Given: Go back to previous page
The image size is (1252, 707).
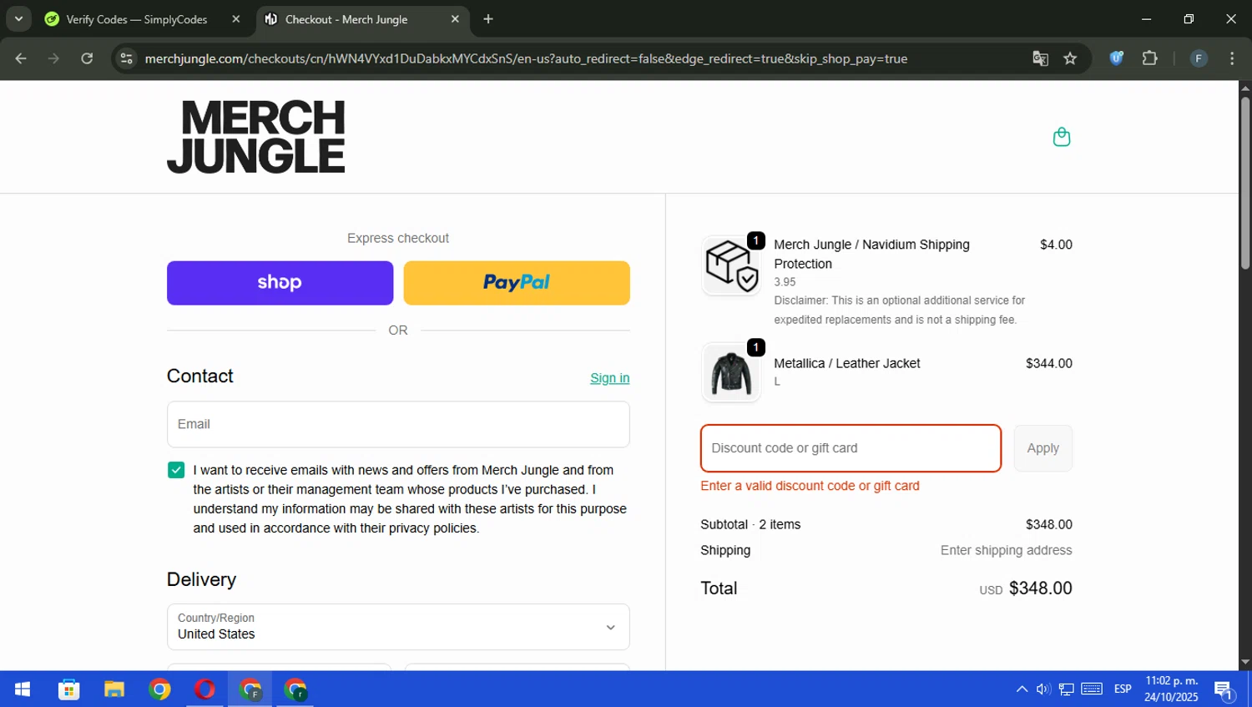Looking at the screenshot, I should (x=21, y=58).
